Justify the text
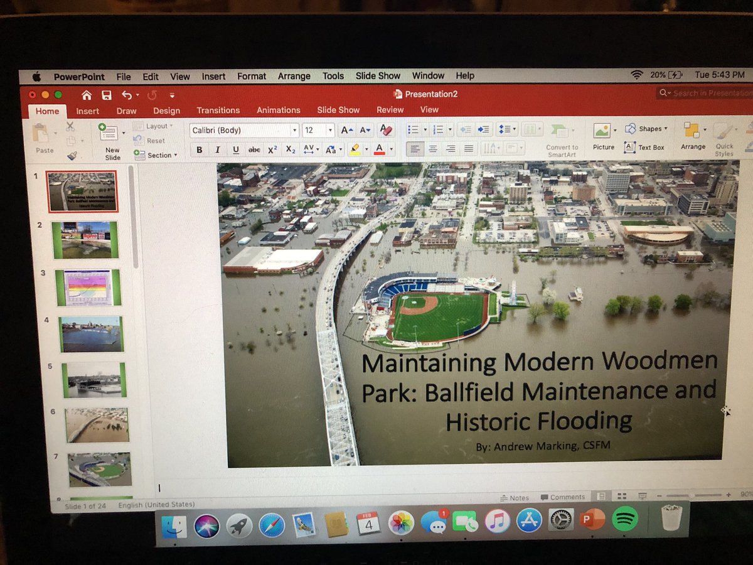The height and width of the screenshot is (565, 753). (469, 148)
